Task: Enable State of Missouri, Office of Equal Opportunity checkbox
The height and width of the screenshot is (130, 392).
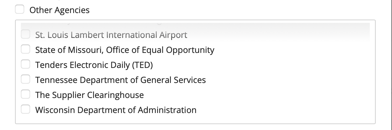Action: pyautogui.click(x=25, y=50)
